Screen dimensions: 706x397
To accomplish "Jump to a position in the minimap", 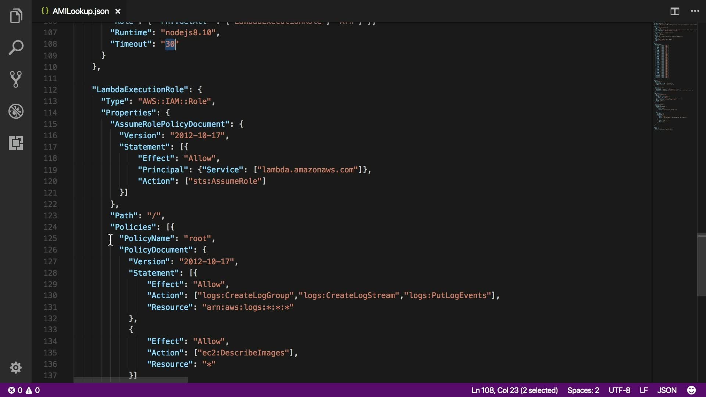I will coord(673,74).
